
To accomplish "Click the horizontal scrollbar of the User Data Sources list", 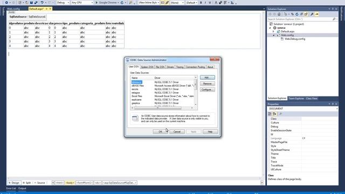I will [x=162, y=108].
